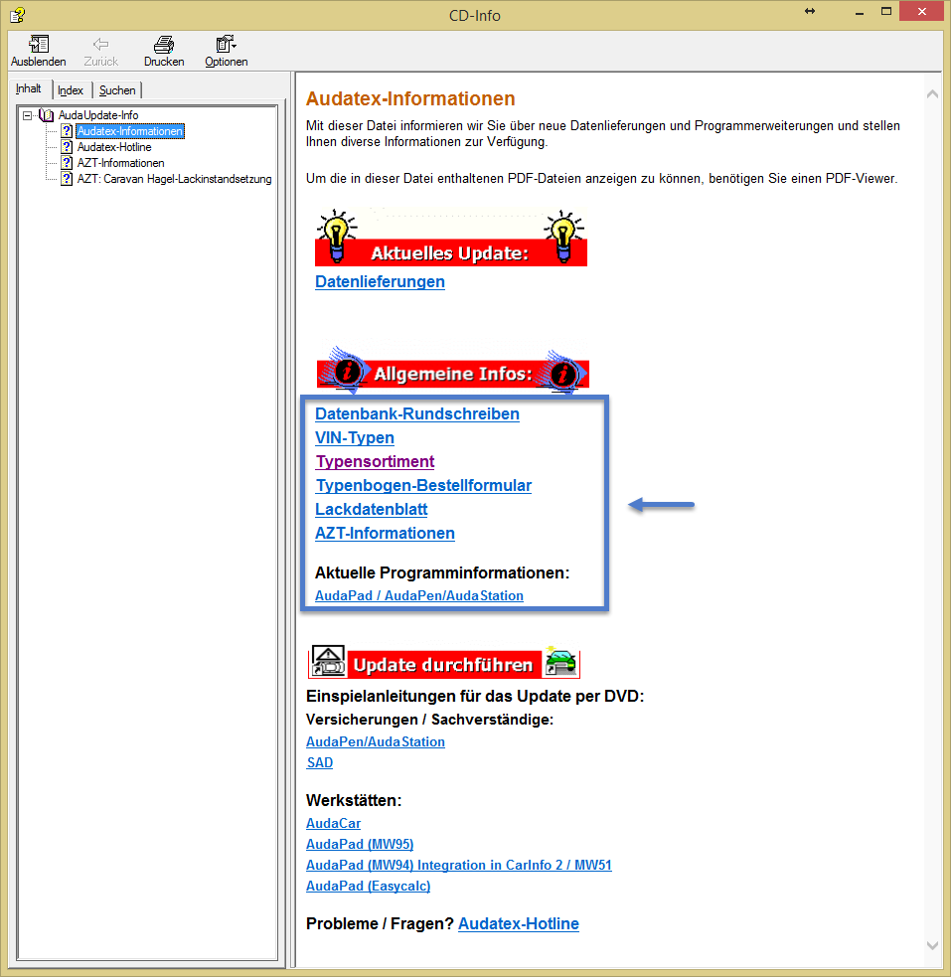Click the 'Aktuelle Programminformationen:' heading
This screenshot has width=951, height=977.
coord(442,572)
